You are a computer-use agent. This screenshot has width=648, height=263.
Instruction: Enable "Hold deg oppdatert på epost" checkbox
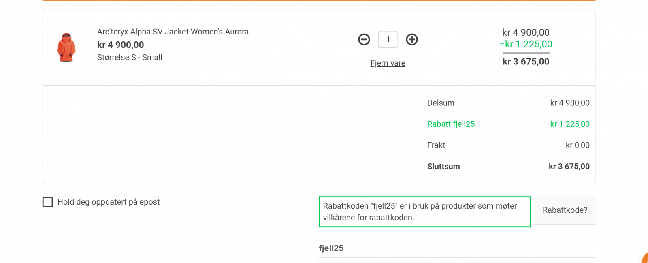coord(48,202)
